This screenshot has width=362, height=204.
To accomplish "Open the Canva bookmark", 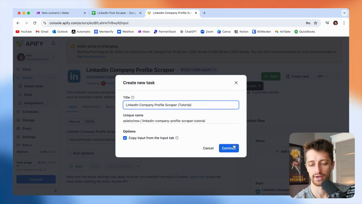I will [x=224, y=32].
